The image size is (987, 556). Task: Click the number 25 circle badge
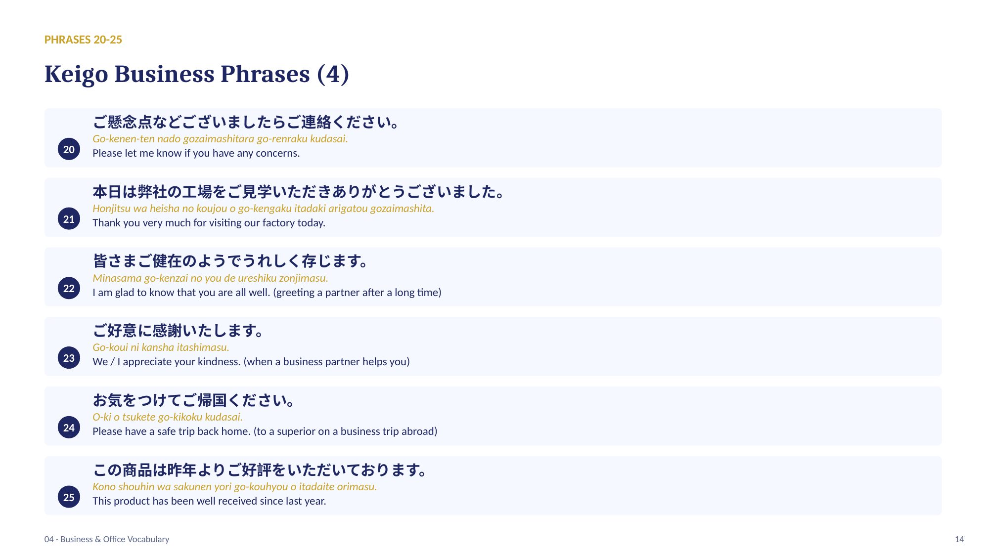click(x=69, y=497)
